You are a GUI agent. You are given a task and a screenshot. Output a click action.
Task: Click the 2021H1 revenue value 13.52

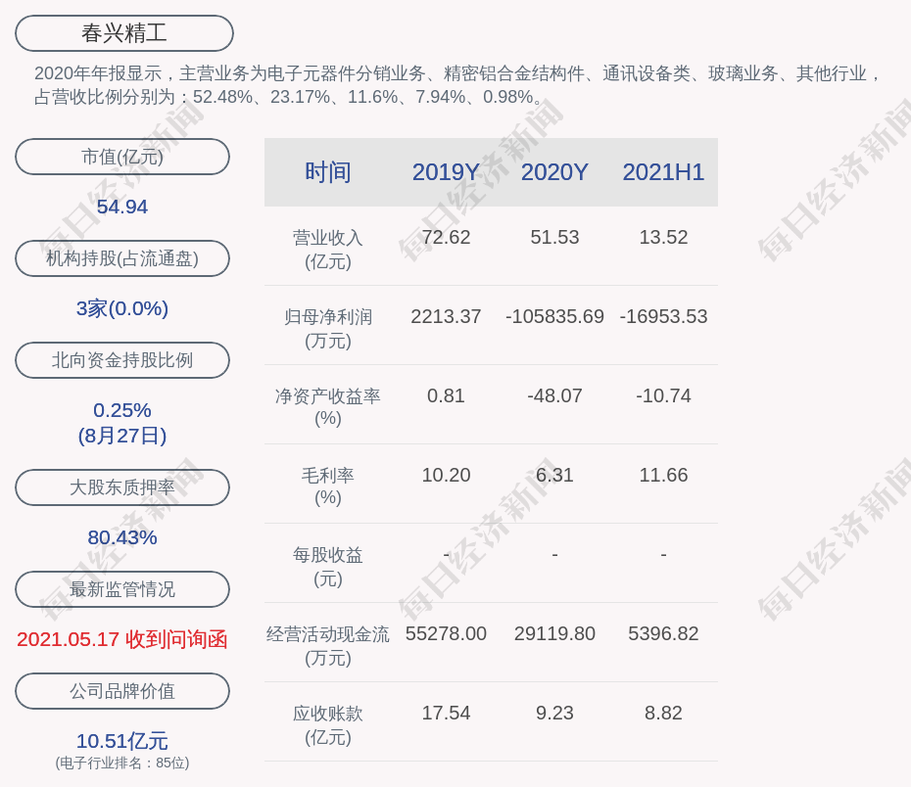click(x=663, y=238)
